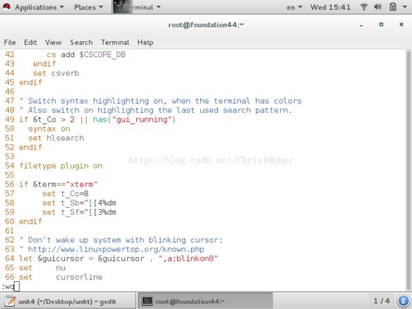Expand the system menu arrow
Viewport: 412px width, 309px height.
tap(404, 7)
